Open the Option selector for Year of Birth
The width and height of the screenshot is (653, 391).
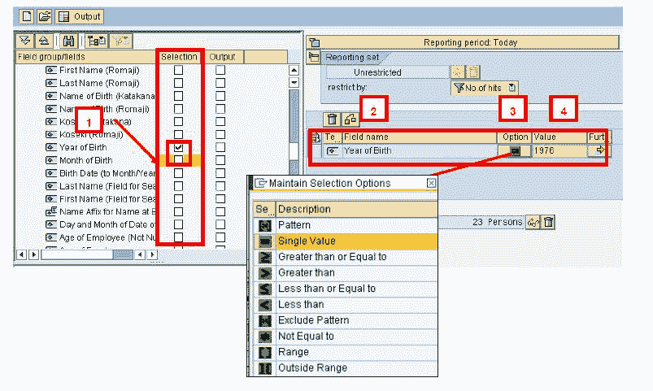[x=515, y=150]
